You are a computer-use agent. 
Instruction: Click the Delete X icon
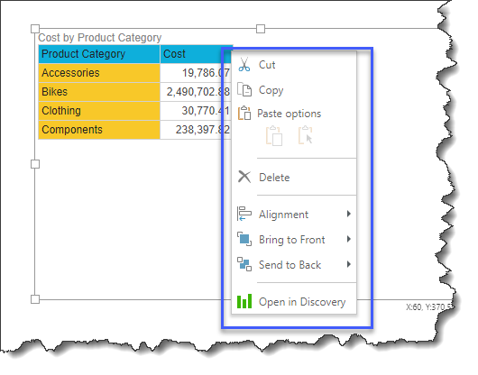tap(244, 177)
